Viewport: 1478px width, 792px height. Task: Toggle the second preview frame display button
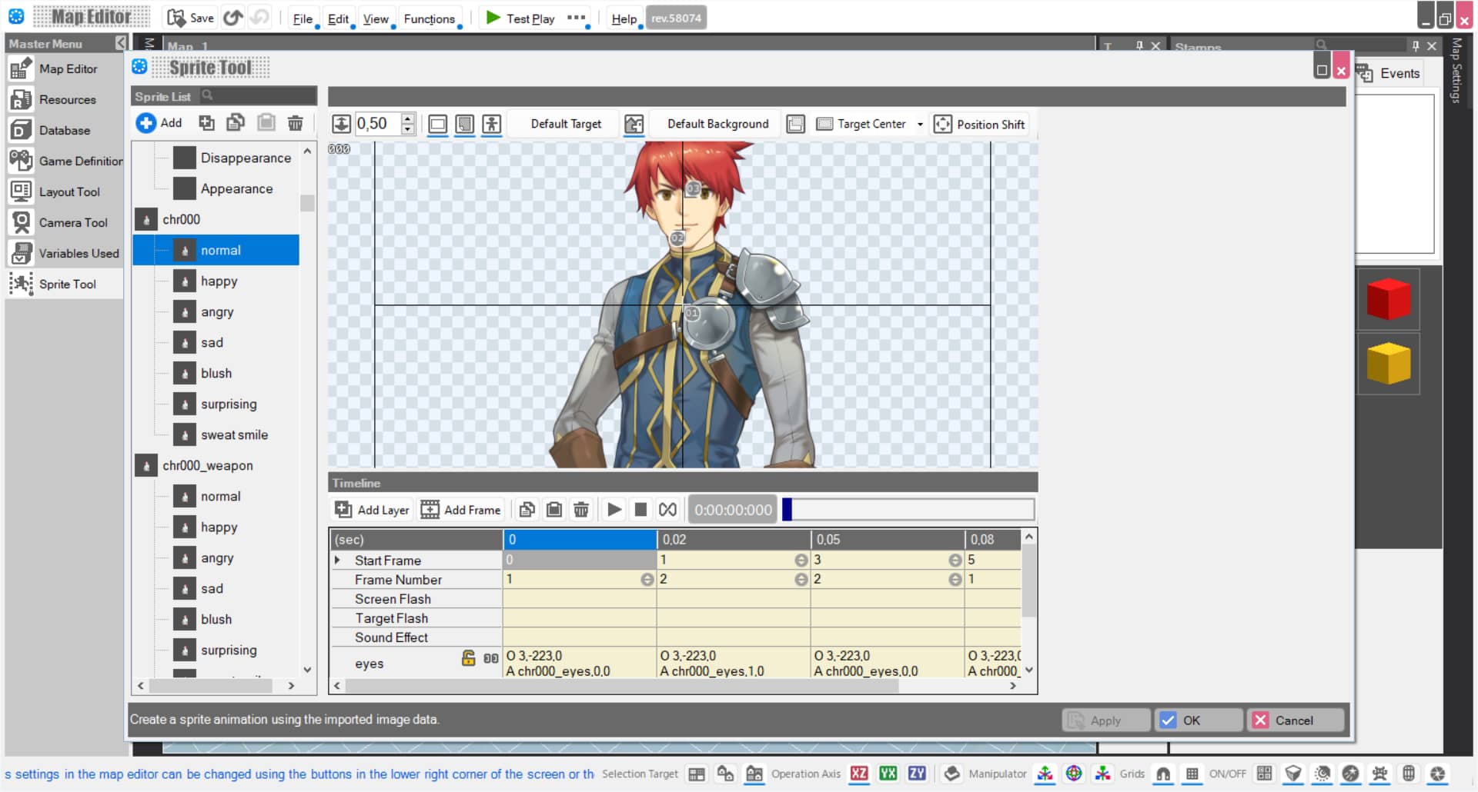[465, 125]
